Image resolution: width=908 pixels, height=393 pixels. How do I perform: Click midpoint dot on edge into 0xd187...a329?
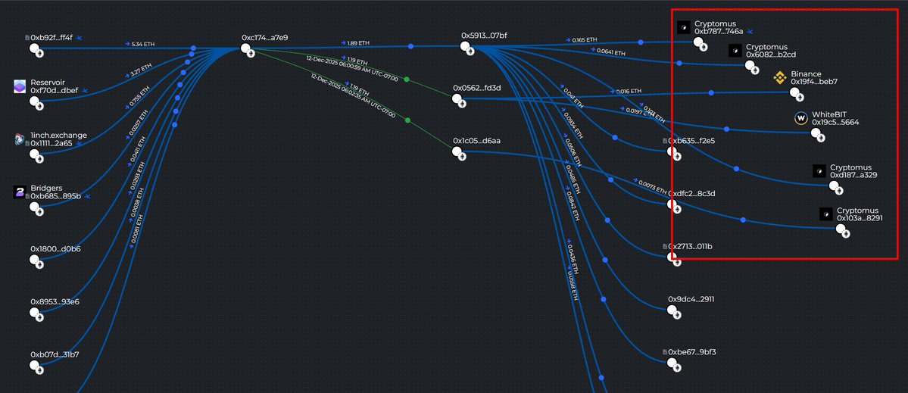pyautogui.click(x=736, y=169)
